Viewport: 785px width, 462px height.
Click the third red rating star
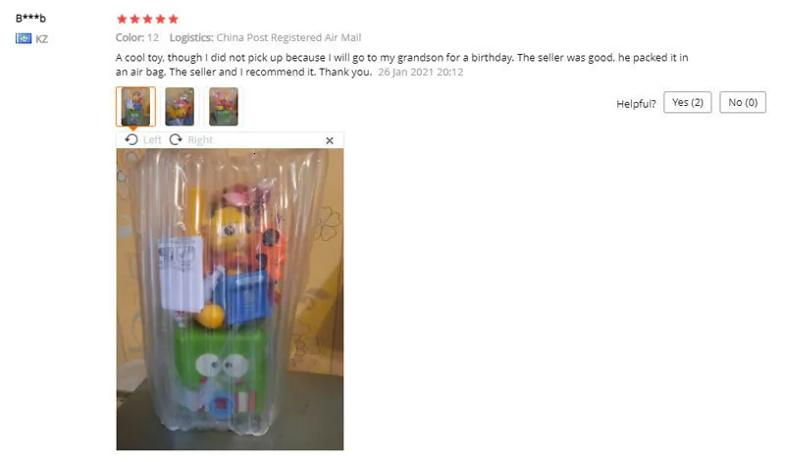pyautogui.click(x=148, y=19)
